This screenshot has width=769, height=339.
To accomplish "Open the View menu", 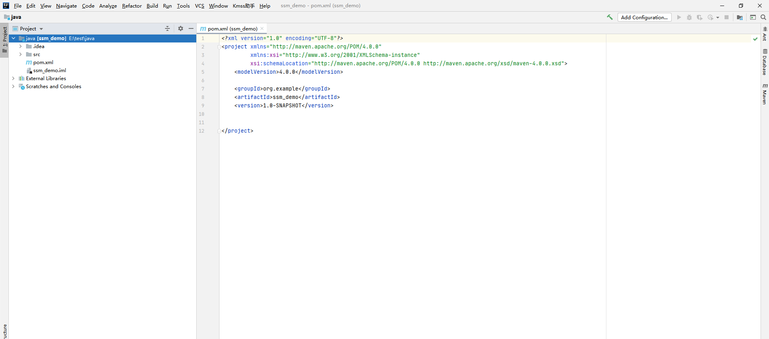I will [x=46, y=6].
